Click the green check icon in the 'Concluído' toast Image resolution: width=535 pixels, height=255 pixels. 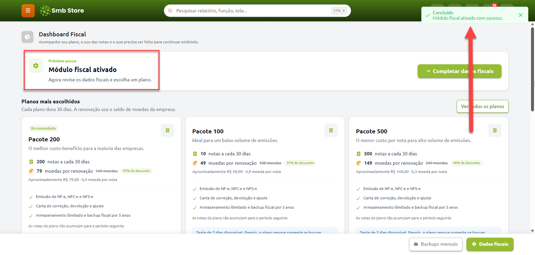pos(428,15)
